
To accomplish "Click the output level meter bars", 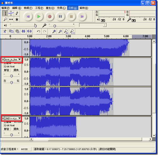I will pyautogui.click(x=112, y=13).
